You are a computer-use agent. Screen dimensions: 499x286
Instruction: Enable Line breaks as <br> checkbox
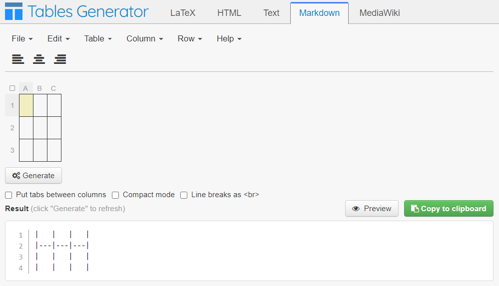pos(184,195)
